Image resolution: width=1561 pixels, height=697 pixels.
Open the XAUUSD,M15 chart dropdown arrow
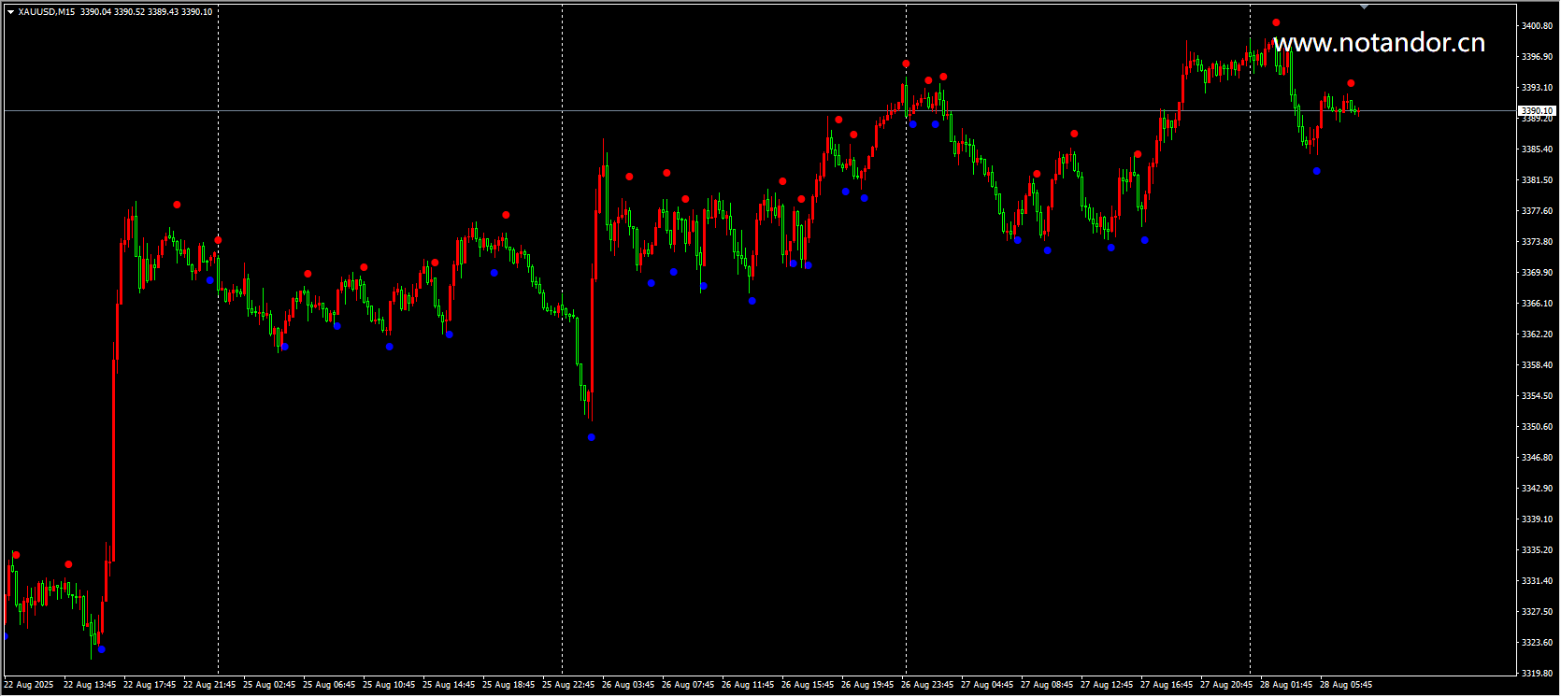pyautogui.click(x=10, y=12)
